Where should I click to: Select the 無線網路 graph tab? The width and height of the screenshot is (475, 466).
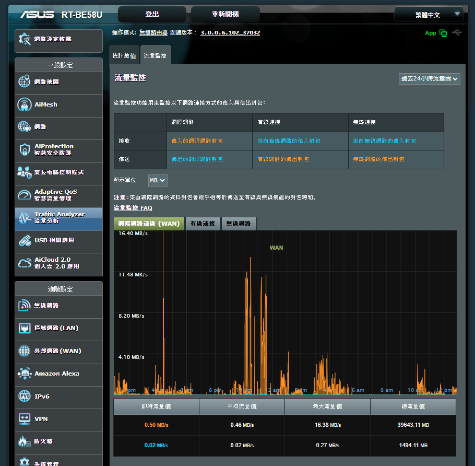point(239,224)
